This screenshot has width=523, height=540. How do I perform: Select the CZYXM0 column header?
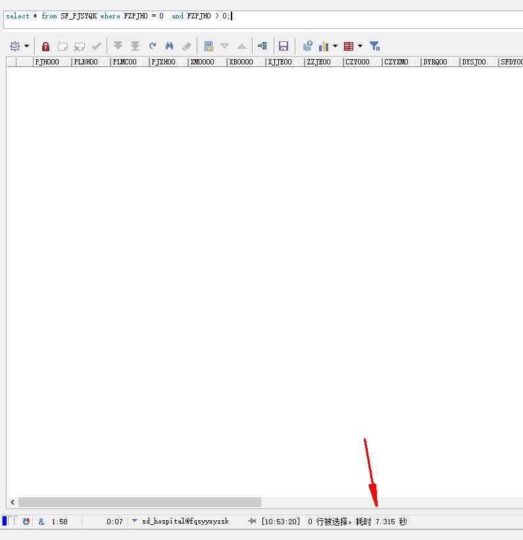pyautogui.click(x=401, y=62)
